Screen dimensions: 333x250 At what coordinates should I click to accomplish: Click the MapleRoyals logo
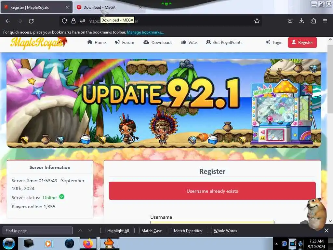click(39, 43)
